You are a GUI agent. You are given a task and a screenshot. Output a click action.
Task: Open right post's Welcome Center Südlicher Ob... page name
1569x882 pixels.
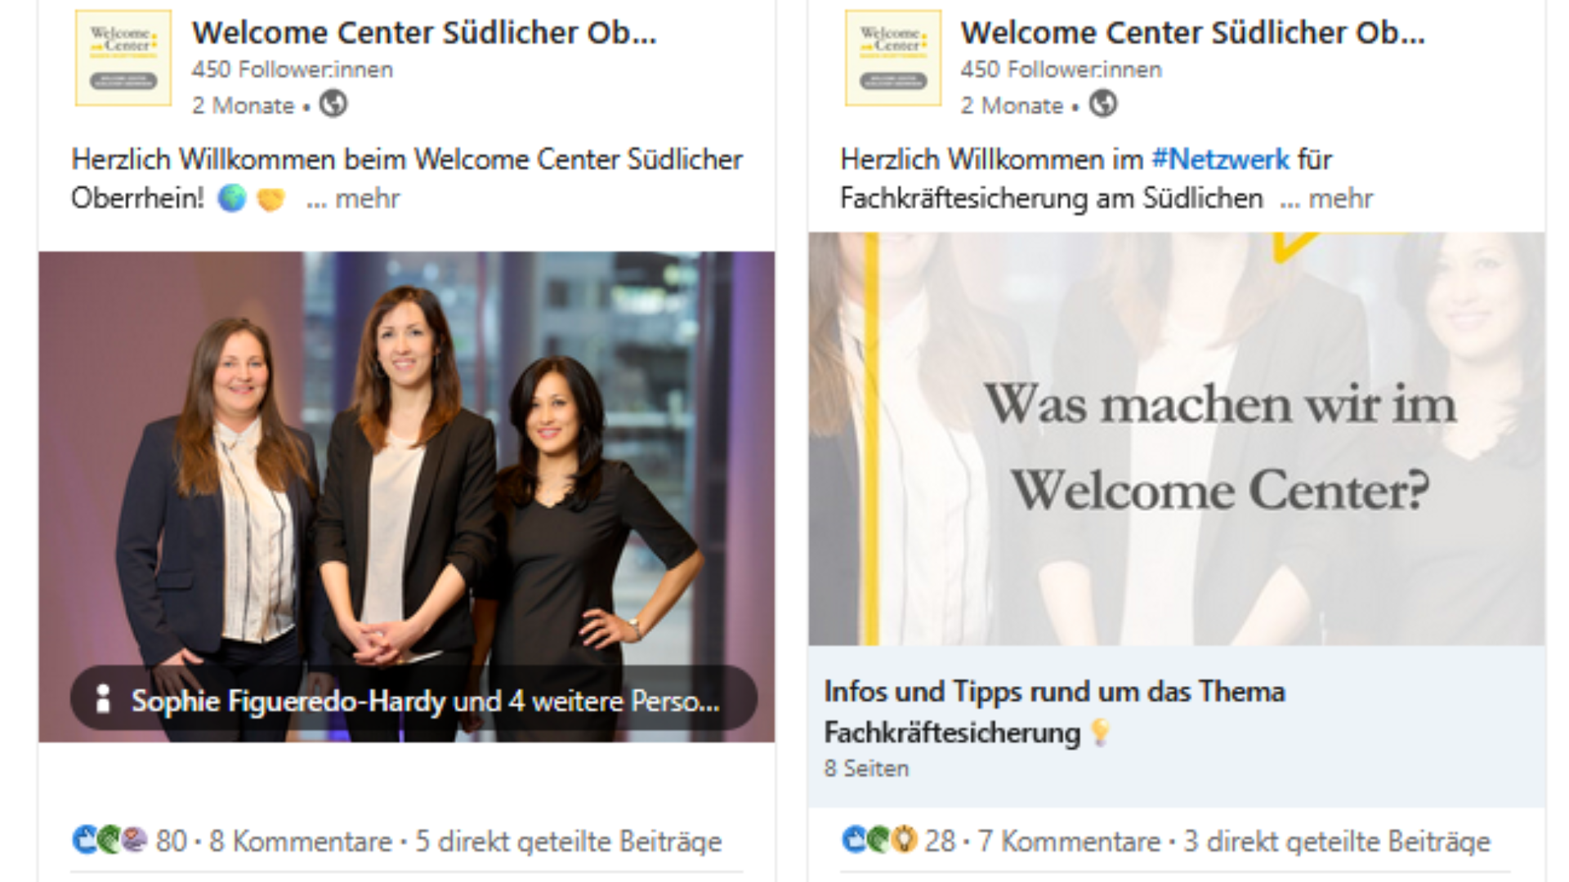(1193, 33)
